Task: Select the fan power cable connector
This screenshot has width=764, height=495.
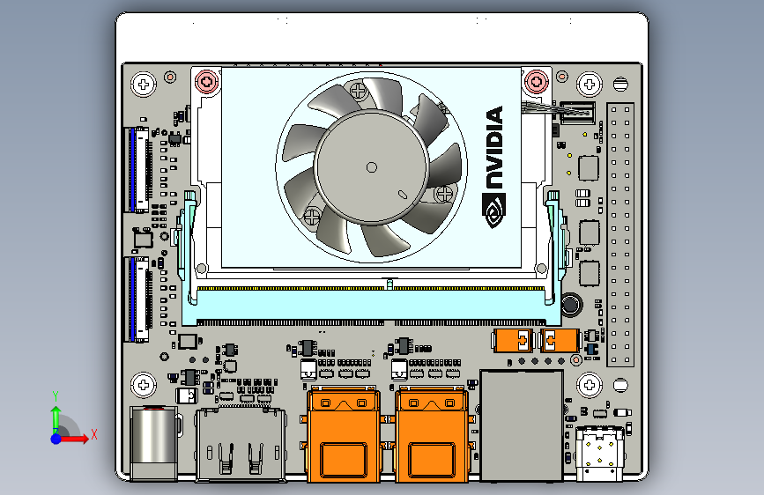Action: (x=577, y=113)
